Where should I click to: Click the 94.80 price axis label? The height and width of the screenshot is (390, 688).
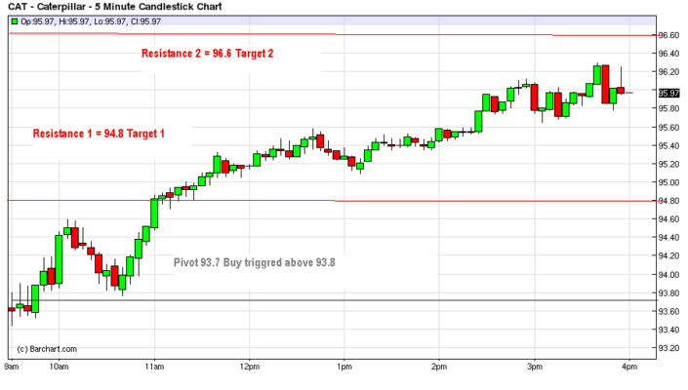click(668, 201)
